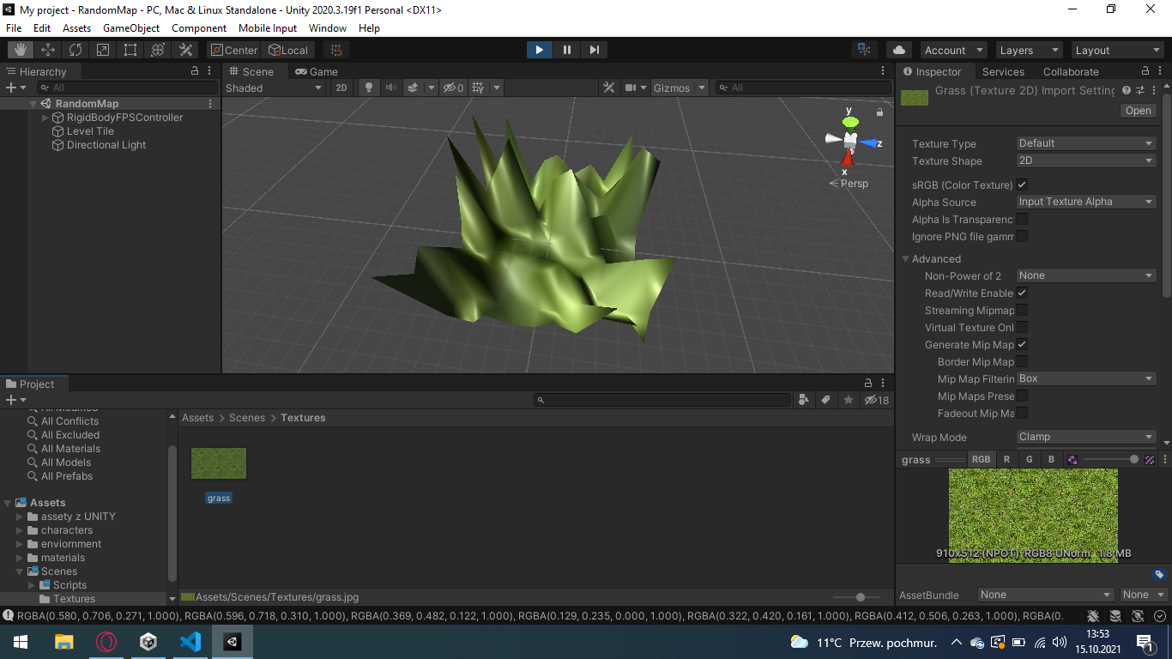Screen dimensions: 1172x659
Task: Enable Alpha Is Transparency checkbox
Action: pos(1022,219)
